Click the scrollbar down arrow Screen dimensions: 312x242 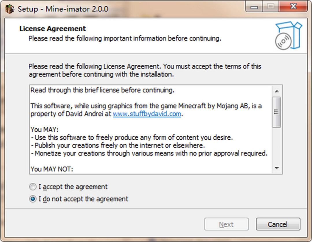(277, 168)
